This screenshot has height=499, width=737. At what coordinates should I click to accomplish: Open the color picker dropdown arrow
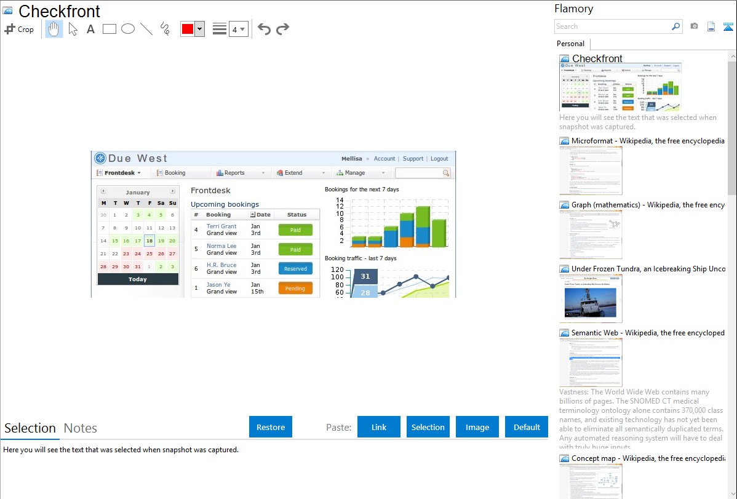(199, 29)
